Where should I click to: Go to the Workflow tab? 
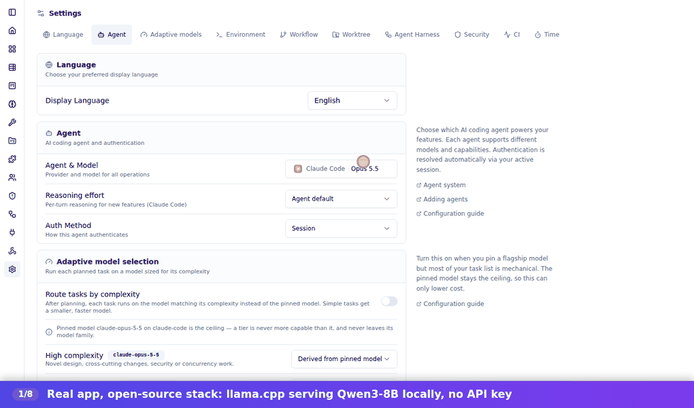pos(299,35)
